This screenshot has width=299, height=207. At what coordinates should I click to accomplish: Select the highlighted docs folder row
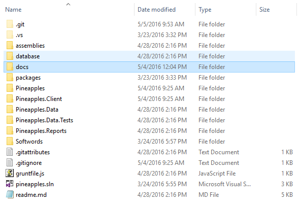149,67
